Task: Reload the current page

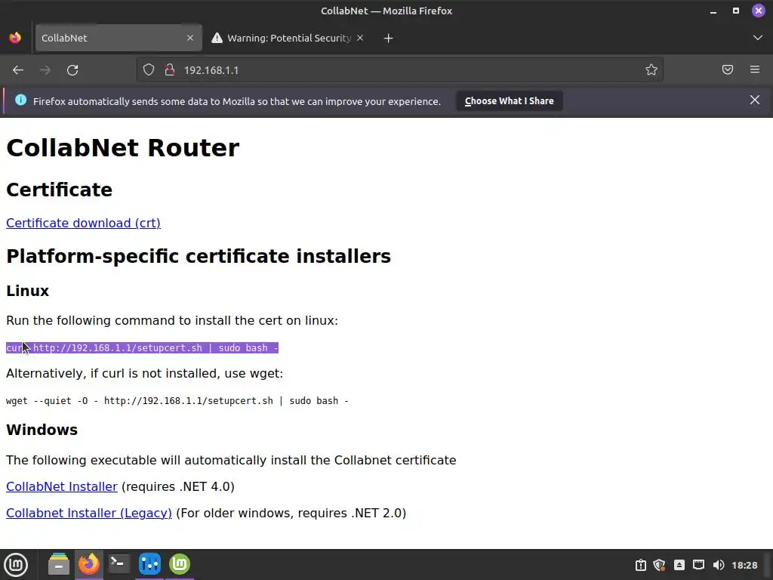Action: click(72, 70)
